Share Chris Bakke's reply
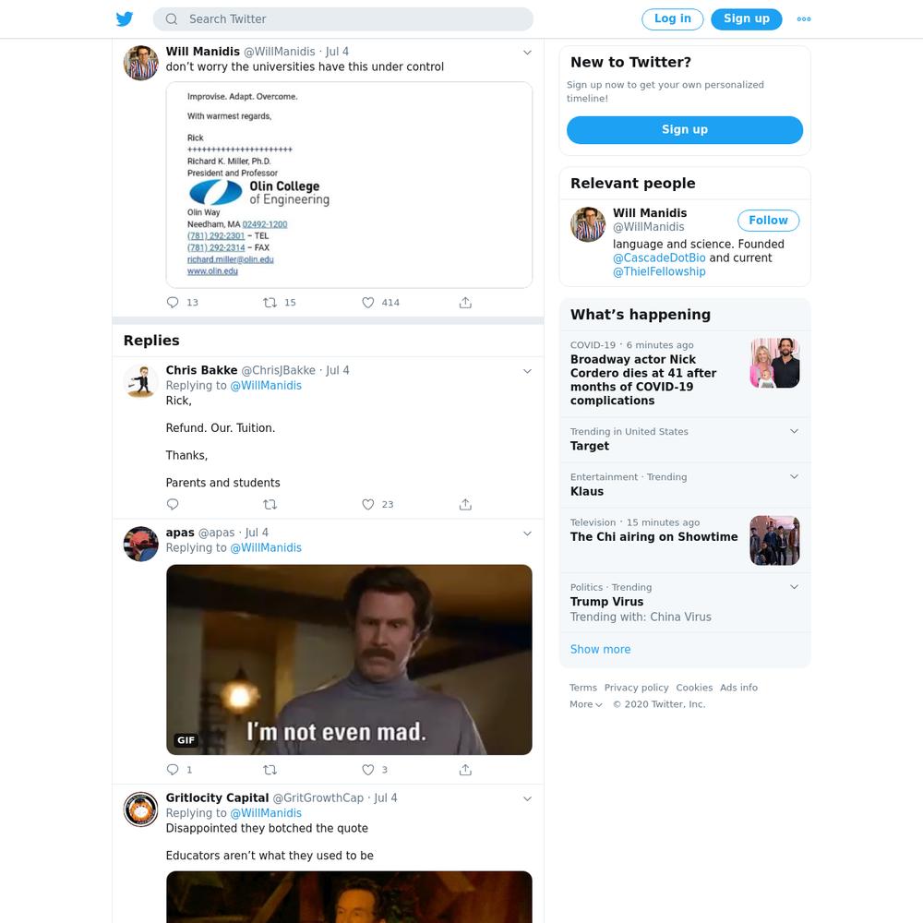The height and width of the screenshot is (923, 923). [x=465, y=505]
